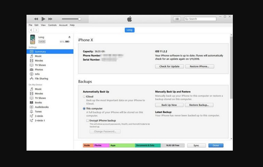Click the iPhone device thumbnail
The image size is (263, 167).
pyautogui.click(x=33, y=39)
